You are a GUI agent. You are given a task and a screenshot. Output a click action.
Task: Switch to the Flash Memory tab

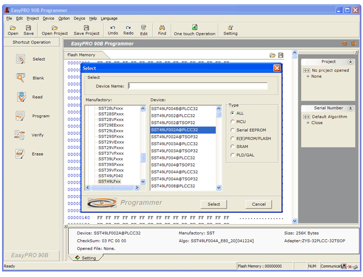click(x=81, y=55)
